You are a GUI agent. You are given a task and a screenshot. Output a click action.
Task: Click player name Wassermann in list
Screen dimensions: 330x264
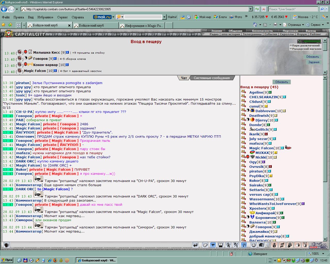tap(261, 199)
